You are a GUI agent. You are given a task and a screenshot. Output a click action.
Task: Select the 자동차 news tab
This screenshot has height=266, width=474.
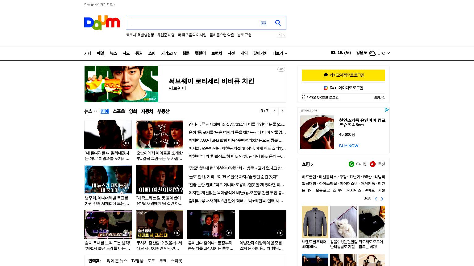[x=147, y=111]
